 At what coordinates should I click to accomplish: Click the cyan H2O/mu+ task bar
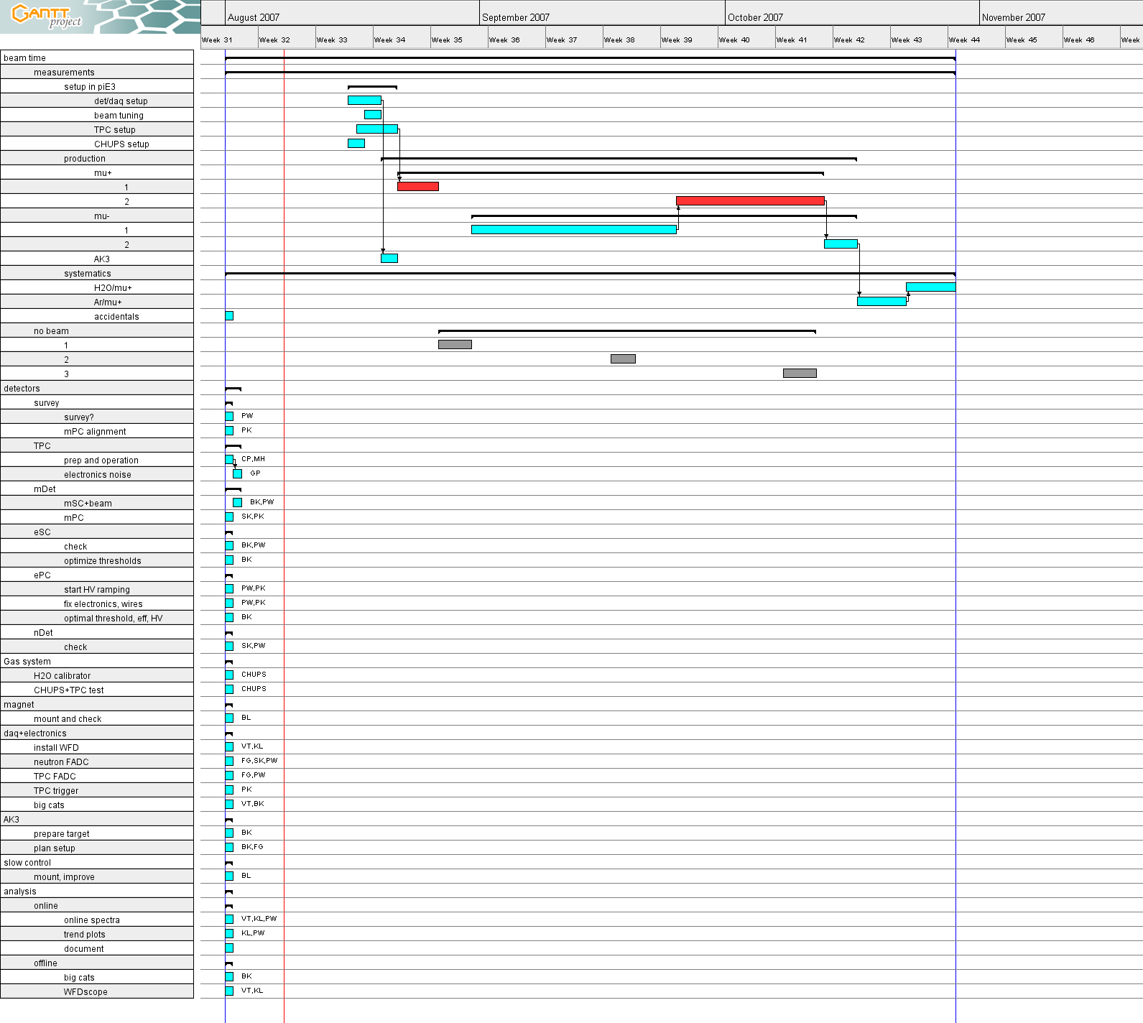pyautogui.click(x=930, y=287)
